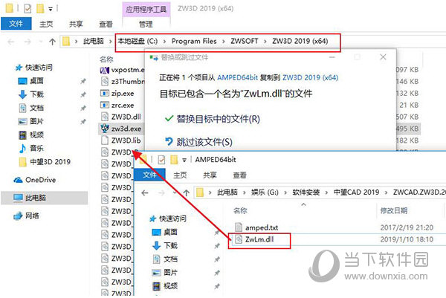Click the back arrow in ZW3D 2019 window
446x298 pixels.
pyautogui.click(x=11, y=42)
